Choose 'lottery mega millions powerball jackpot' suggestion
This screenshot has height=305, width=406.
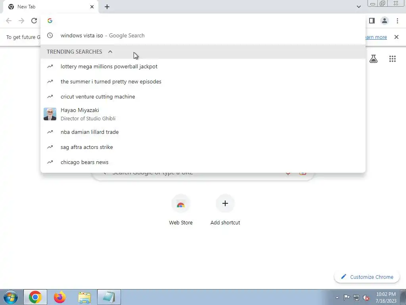[203, 66]
